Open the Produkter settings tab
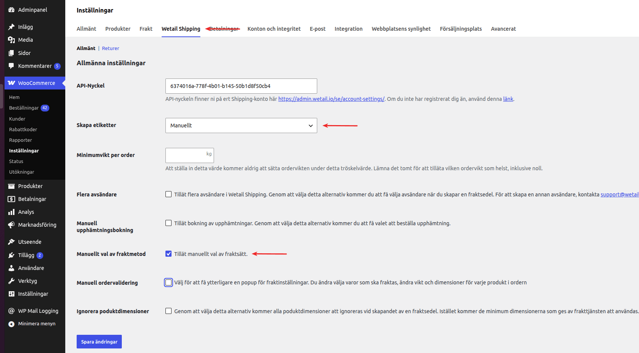Viewport: 639px width, 353px height. (x=118, y=29)
